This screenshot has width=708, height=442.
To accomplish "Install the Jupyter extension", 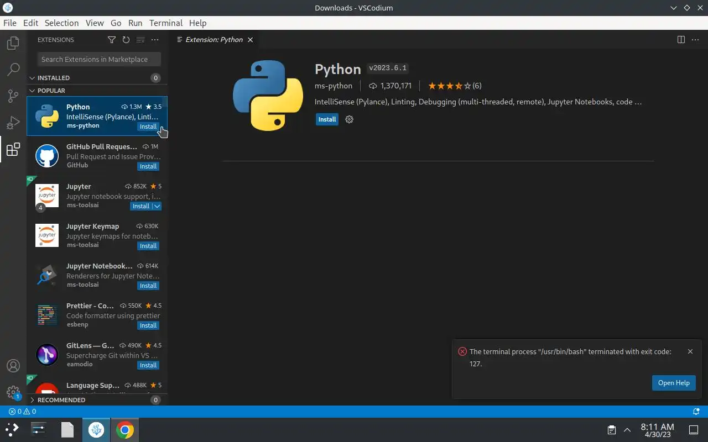I will (141, 206).
